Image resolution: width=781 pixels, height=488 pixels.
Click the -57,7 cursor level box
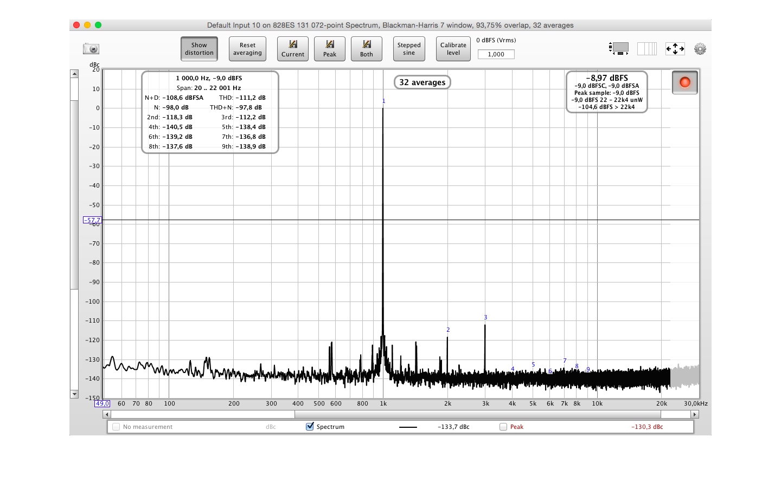coord(93,220)
